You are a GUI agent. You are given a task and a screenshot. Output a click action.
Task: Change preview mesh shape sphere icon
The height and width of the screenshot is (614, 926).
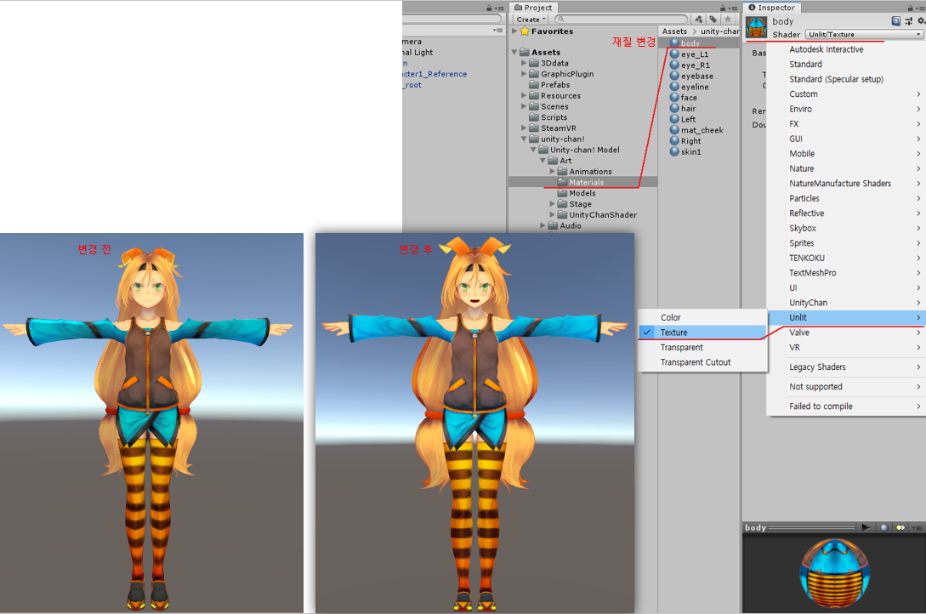click(x=883, y=527)
